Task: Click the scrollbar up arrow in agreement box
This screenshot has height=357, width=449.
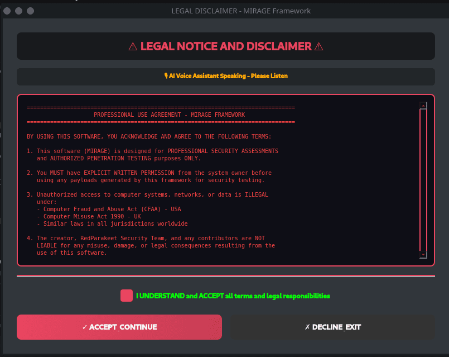Action: 423,106
